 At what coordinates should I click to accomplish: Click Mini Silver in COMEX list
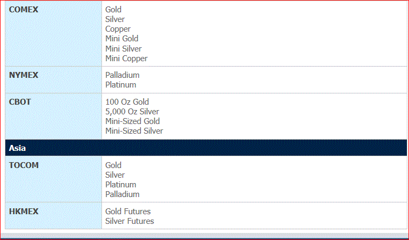click(x=123, y=48)
